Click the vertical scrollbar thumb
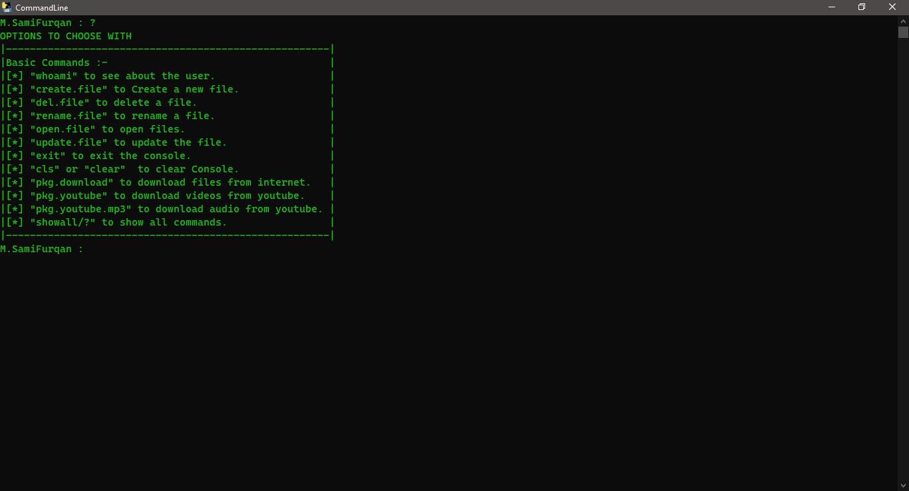Screen dimensions: 909x491 coord(903,32)
